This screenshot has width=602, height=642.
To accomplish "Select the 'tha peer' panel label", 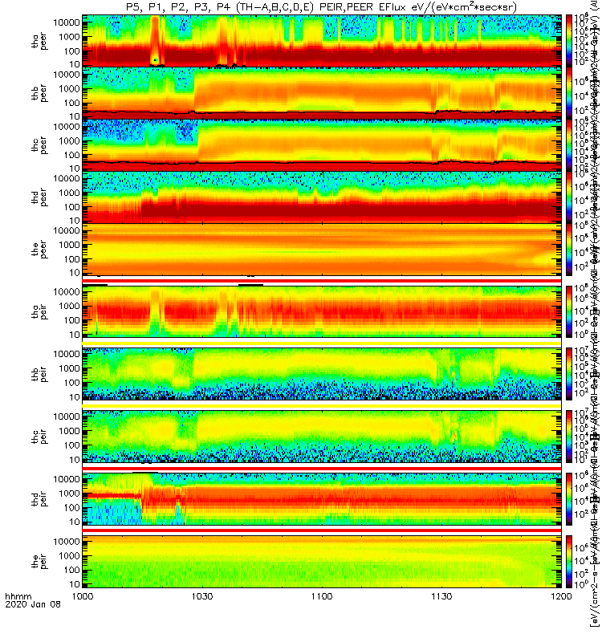I will click(x=39, y=41).
